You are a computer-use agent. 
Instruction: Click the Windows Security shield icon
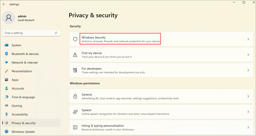[75, 39]
